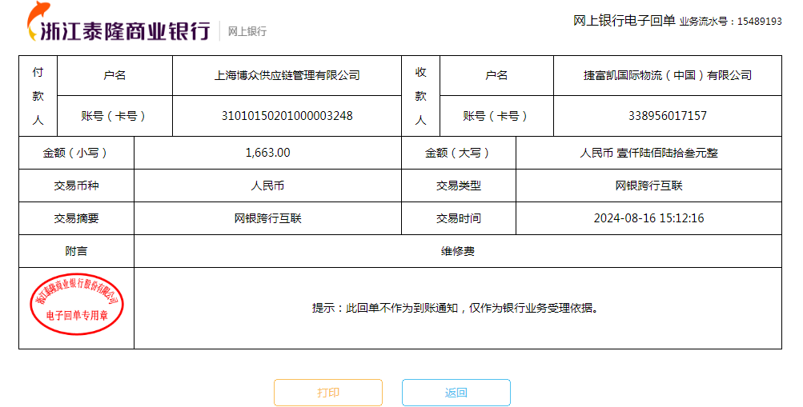Click the 网上银行 label beside the logo
Image resolution: width=803 pixels, height=407 pixels.
pos(247,31)
